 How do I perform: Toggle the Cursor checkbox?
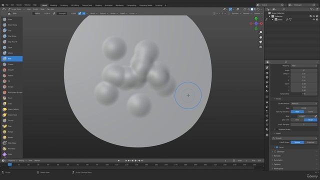(277, 147)
